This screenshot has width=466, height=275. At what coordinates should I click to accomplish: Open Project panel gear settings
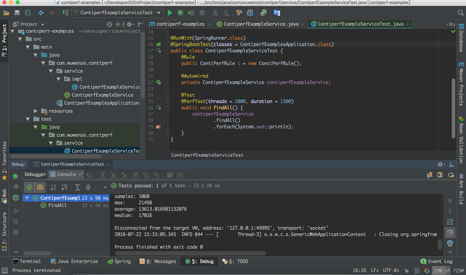[130, 24]
